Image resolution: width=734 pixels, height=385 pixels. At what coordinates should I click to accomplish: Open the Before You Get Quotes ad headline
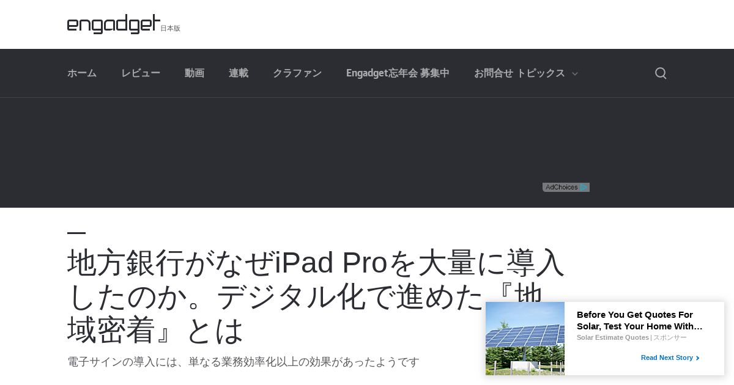coord(640,320)
